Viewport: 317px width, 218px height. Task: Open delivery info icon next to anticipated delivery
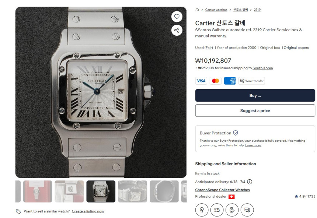pyautogui.click(x=250, y=182)
